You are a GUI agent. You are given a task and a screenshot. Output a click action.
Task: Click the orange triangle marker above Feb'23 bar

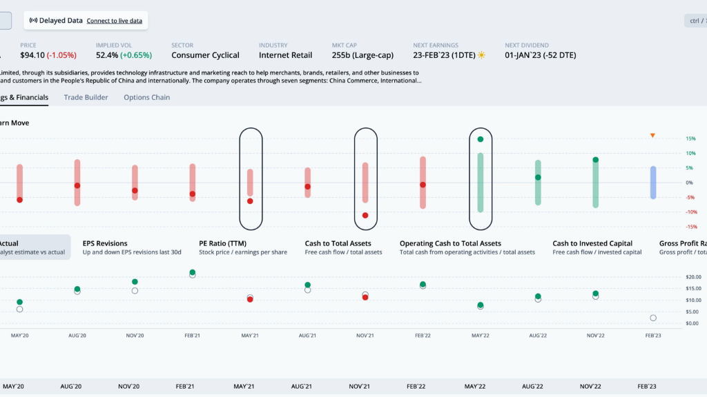pyautogui.click(x=652, y=135)
